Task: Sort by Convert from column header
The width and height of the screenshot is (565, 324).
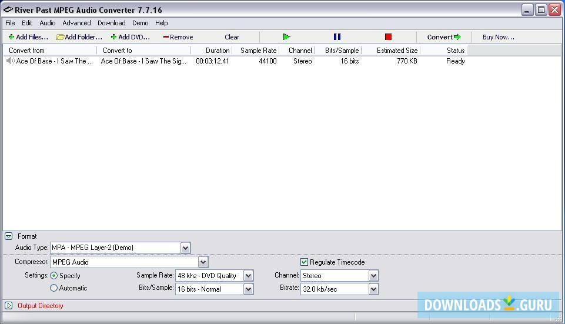Action: click(50, 51)
